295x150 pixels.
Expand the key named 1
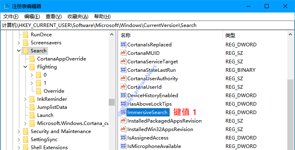pos(32,83)
